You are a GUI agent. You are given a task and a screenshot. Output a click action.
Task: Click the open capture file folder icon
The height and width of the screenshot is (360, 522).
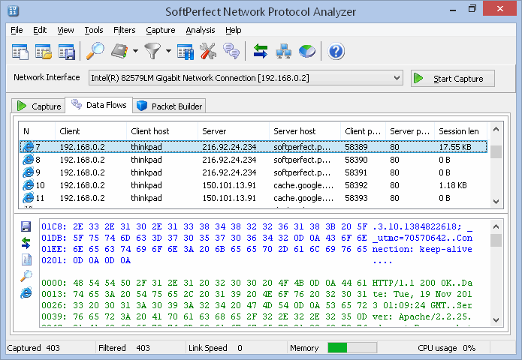pyautogui.click(x=44, y=52)
